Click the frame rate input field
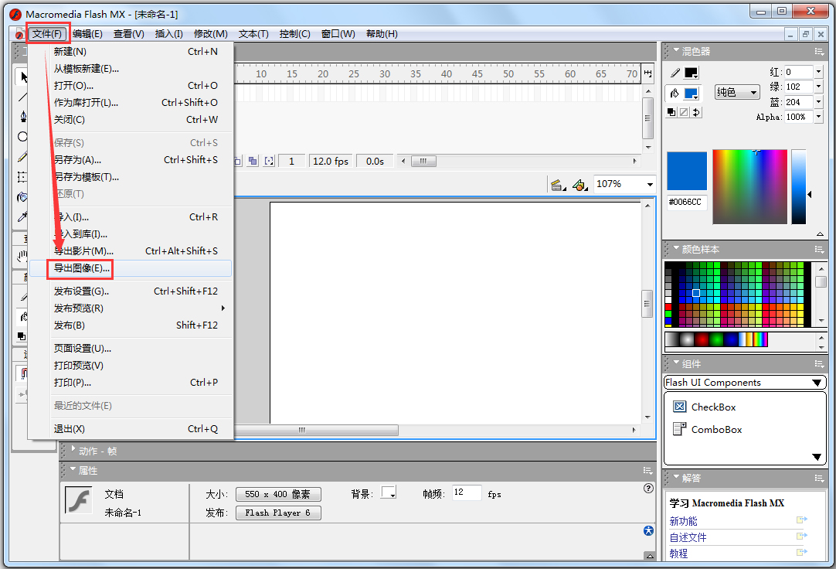Screen dimensions: 836x569 click(x=467, y=492)
